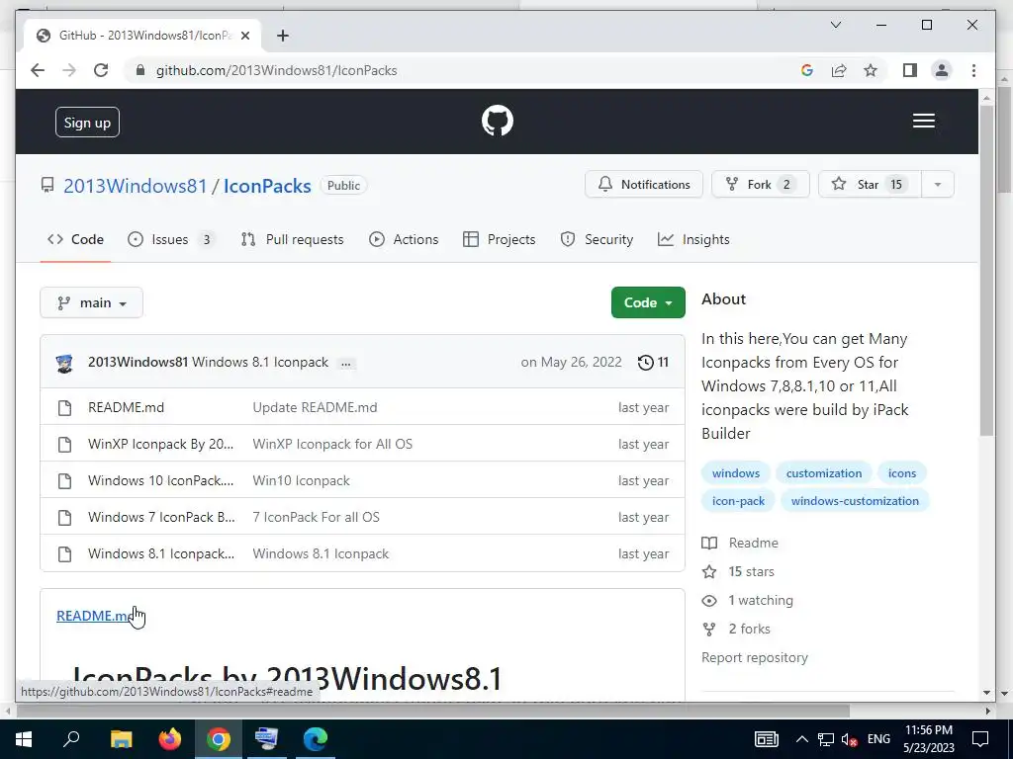
Task: Open the Actions tab
Action: pos(404,239)
